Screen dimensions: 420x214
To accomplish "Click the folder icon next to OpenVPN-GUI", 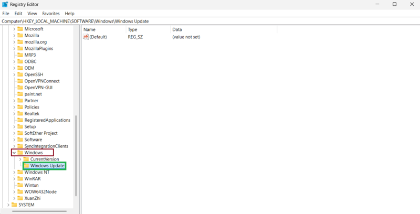I will click(x=20, y=88).
